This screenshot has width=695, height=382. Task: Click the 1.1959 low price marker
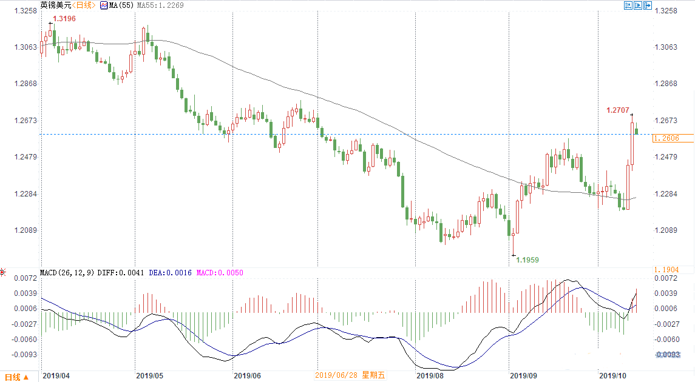point(527,260)
